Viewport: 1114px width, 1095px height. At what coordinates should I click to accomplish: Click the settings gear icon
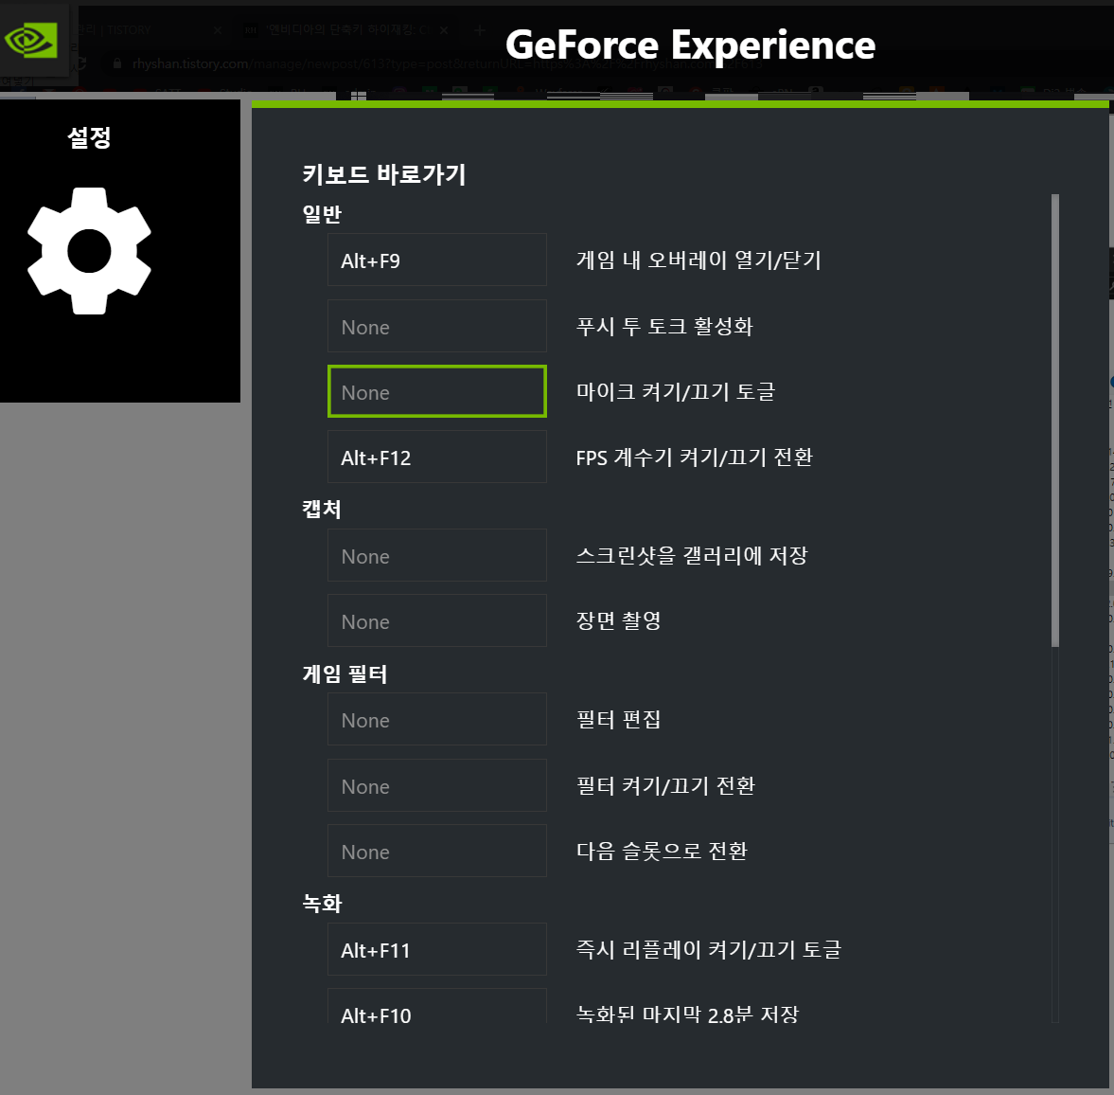(x=90, y=251)
